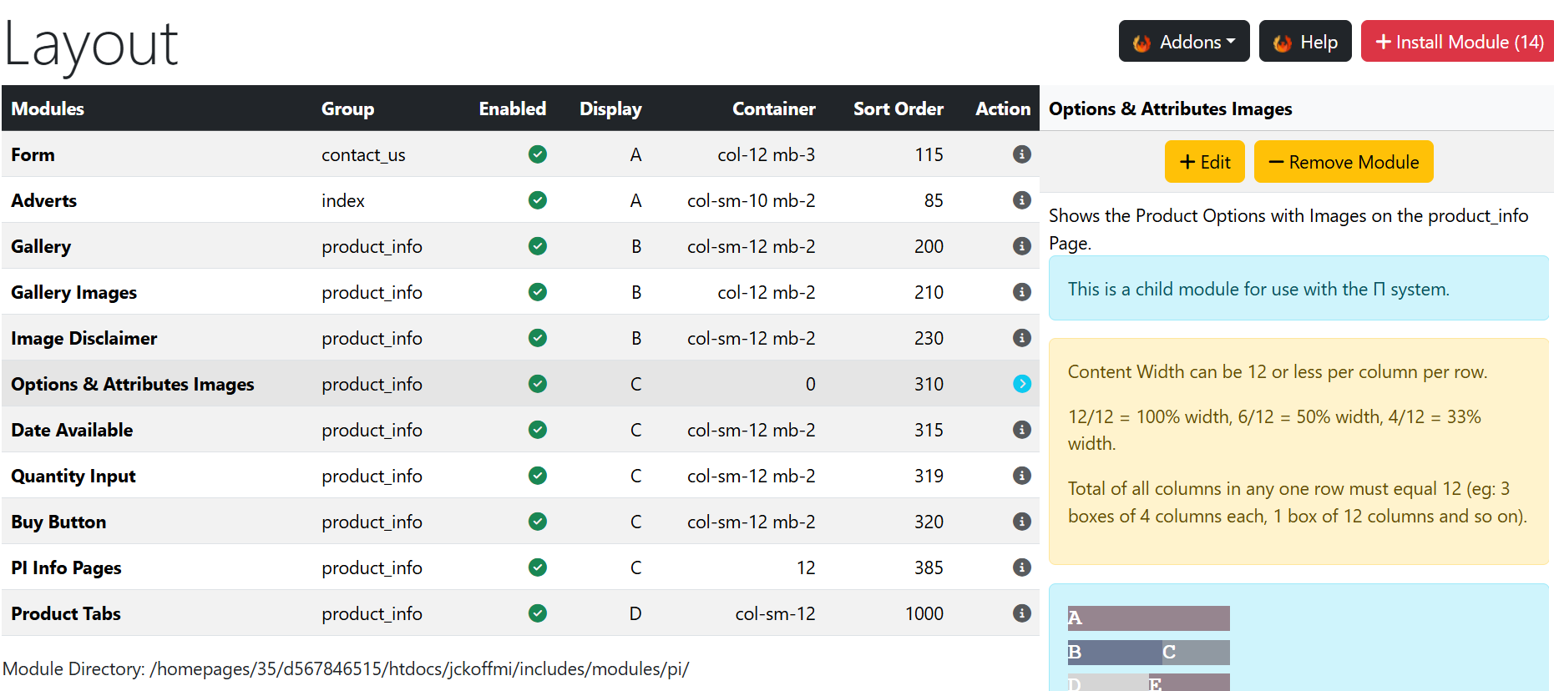Click the A region in layout diagram
Image resolution: width=1554 pixels, height=691 pixels.
(x=1148, y=618)
